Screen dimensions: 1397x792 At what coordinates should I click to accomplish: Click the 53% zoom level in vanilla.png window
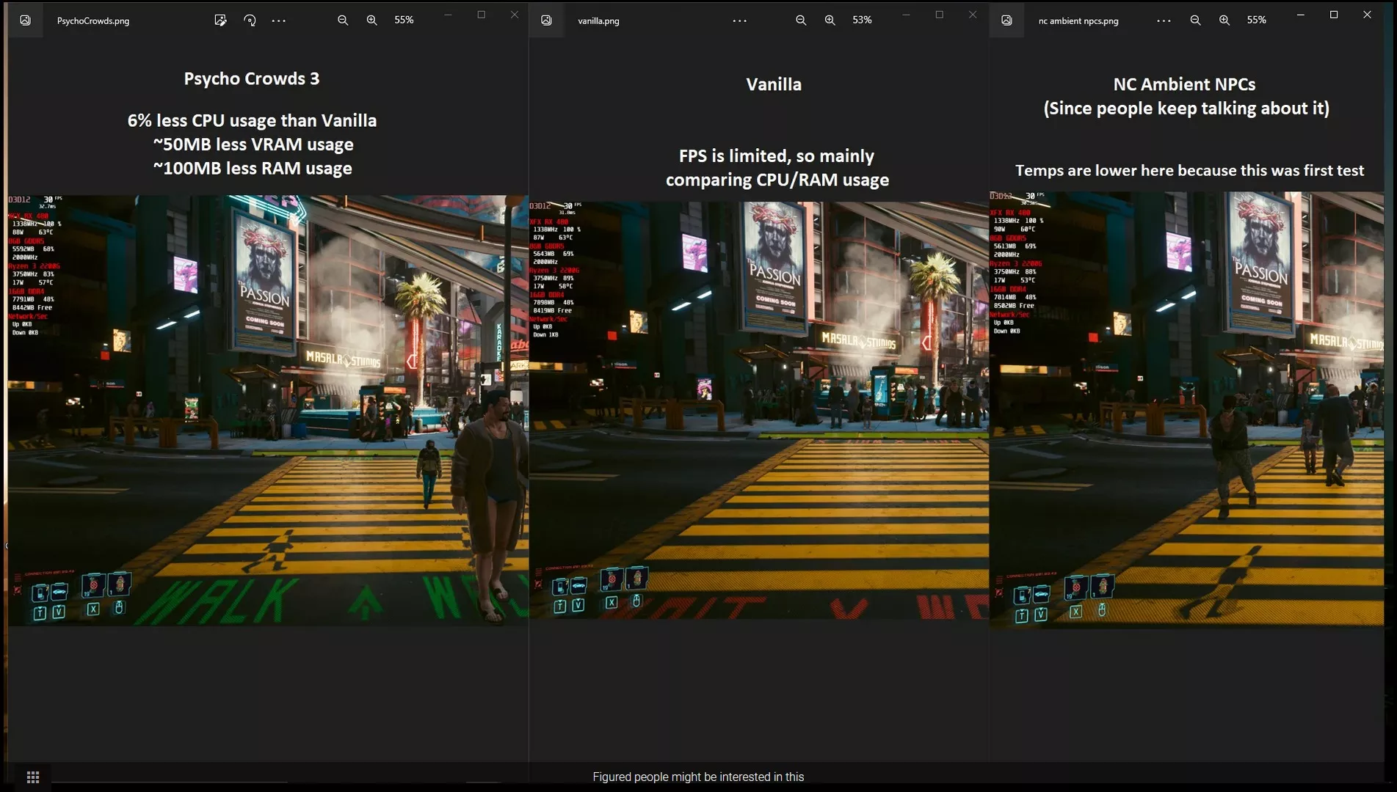(x=862, y=21)
